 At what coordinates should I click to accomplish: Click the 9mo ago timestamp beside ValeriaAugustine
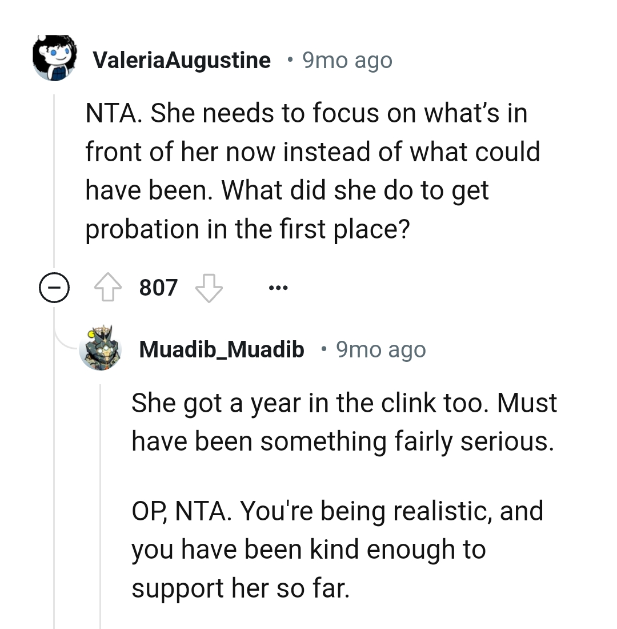tap(347, 59)
